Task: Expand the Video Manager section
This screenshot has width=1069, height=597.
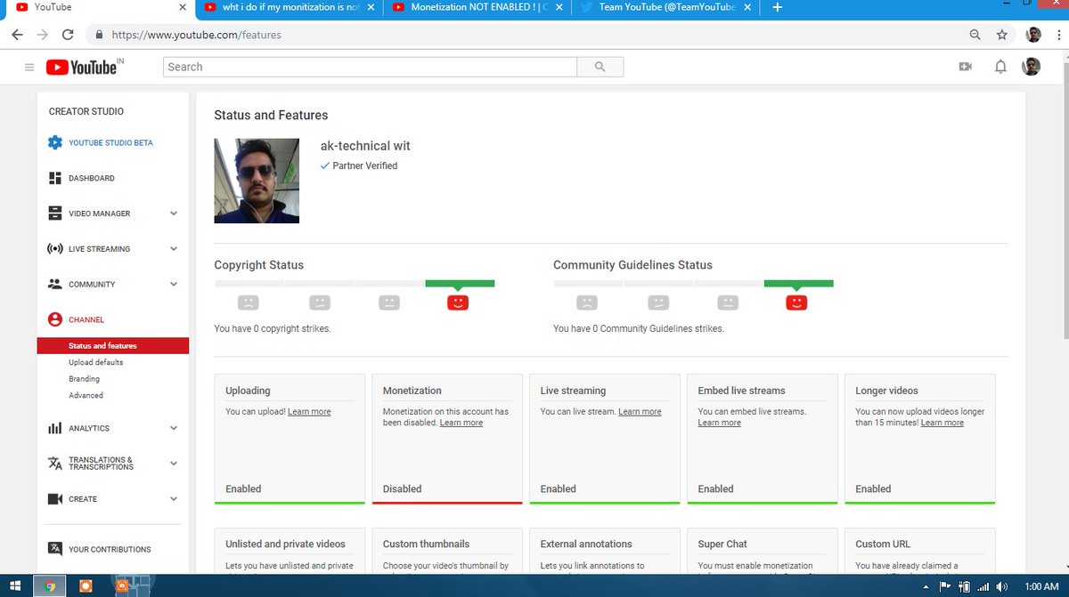Action: pyautogui.click(x=174, y=214)
